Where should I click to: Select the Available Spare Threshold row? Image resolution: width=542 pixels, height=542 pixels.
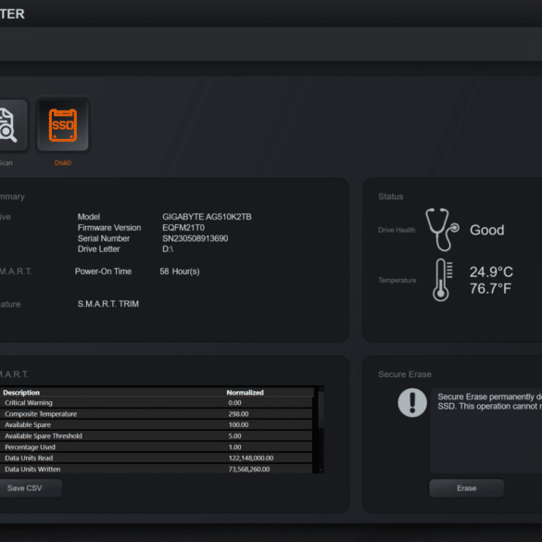(x=157, y=435)
